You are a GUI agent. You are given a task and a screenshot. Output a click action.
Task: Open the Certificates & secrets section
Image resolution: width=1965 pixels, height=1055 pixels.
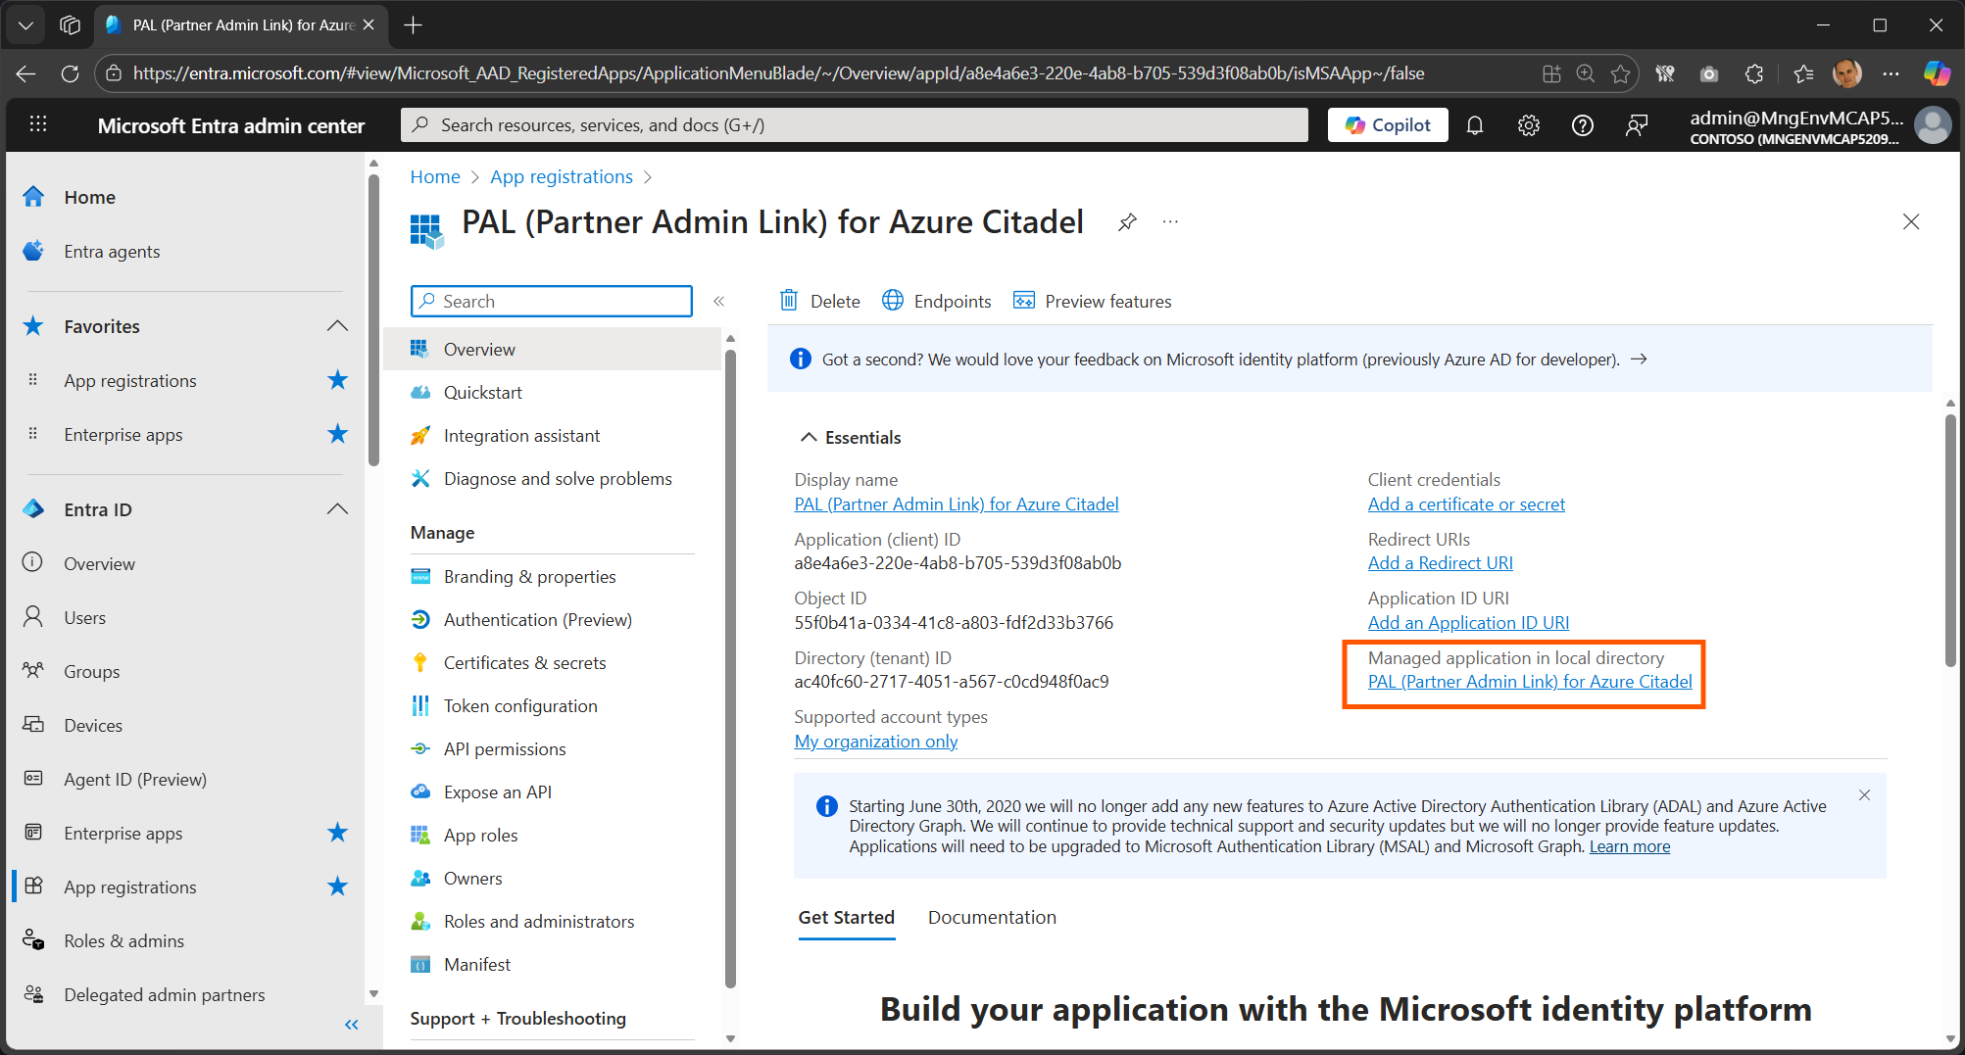[525, 662]
